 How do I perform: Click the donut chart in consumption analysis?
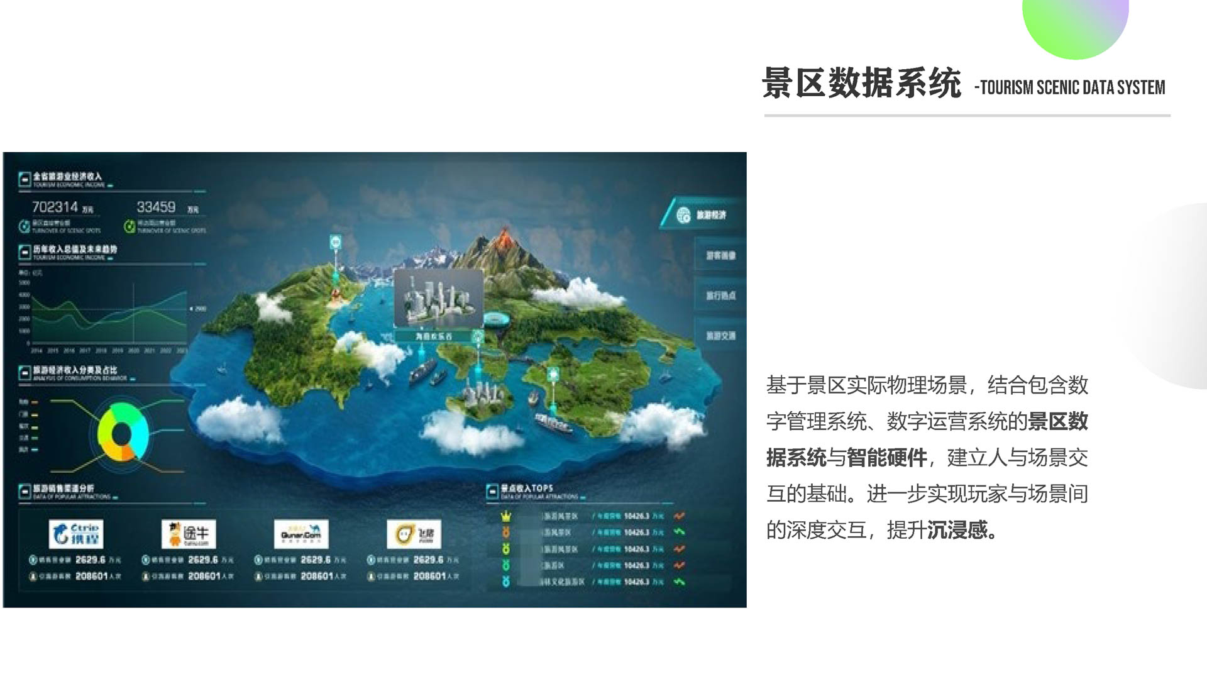(x=123, y=433)
